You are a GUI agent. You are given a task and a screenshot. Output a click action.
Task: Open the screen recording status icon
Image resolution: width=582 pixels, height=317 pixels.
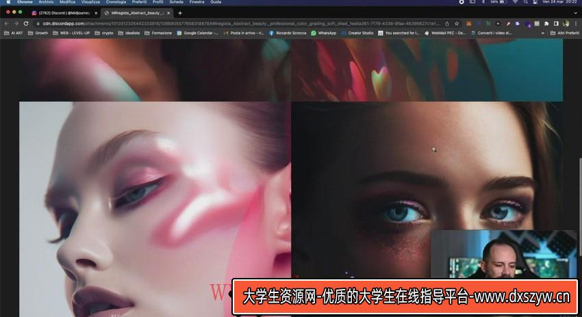[x=461, y=2]
